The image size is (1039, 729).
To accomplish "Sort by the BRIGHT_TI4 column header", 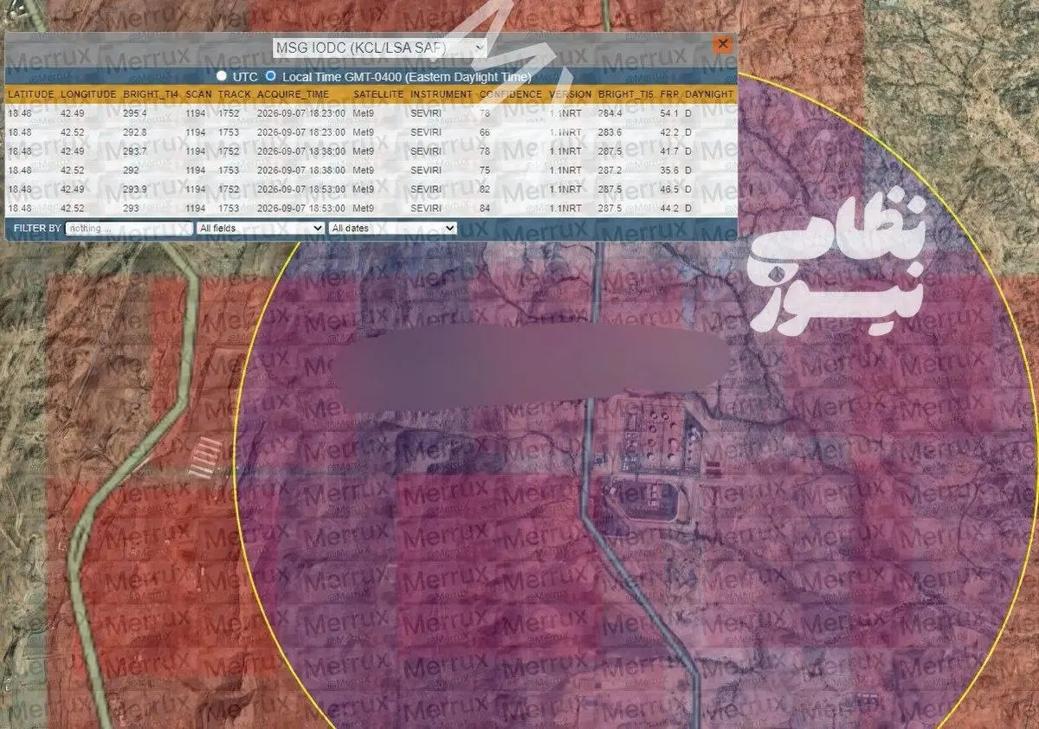I will pos(151,94).
